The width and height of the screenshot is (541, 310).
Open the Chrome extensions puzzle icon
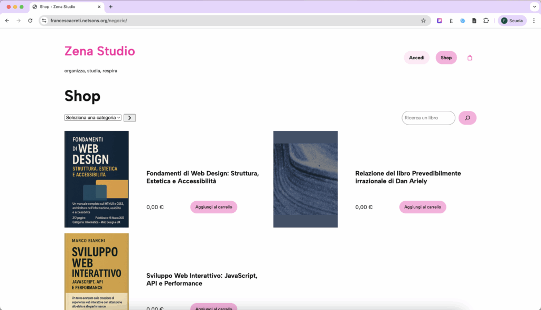[x=486, y=21]
